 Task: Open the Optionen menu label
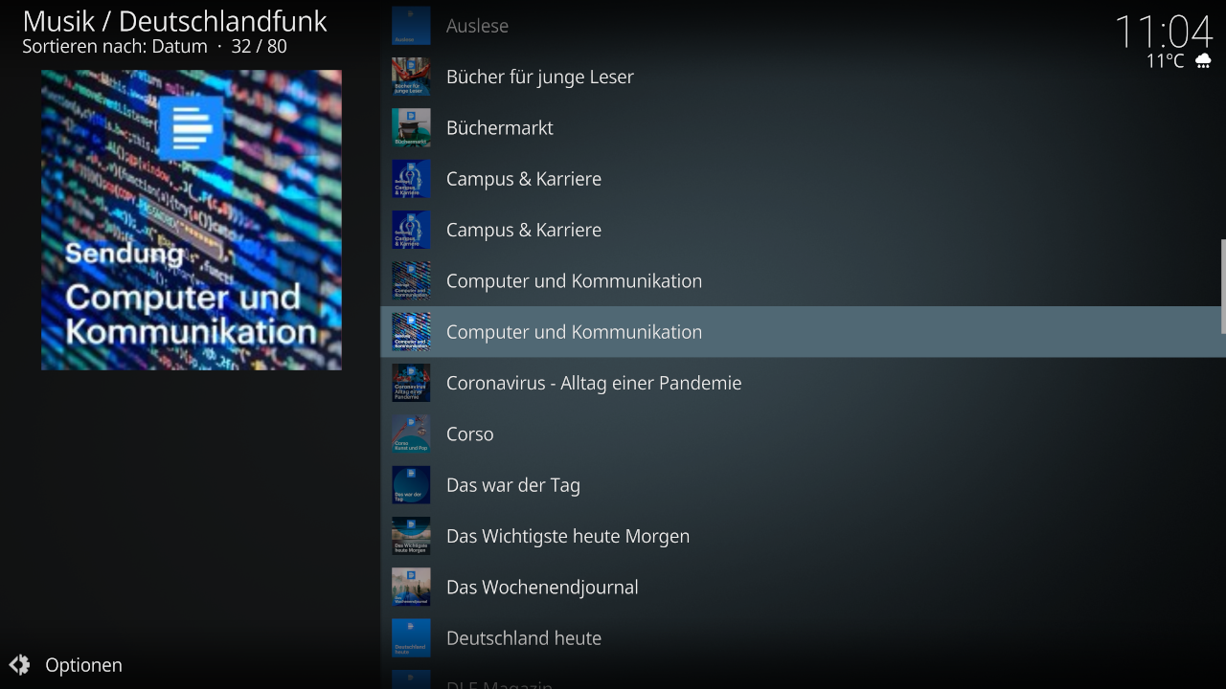(83, 664)
